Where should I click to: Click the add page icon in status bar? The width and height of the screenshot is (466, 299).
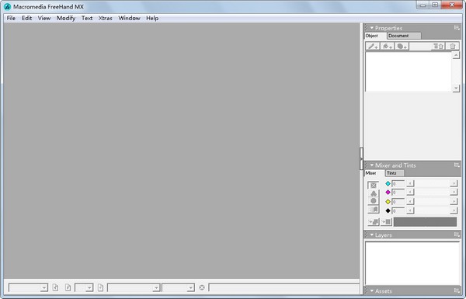[x=100, y=287]
